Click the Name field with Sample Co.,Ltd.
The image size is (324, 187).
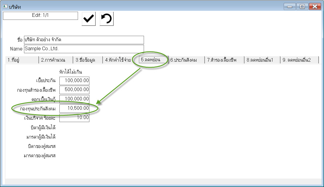pyautogui.click(x=84, y=49)
